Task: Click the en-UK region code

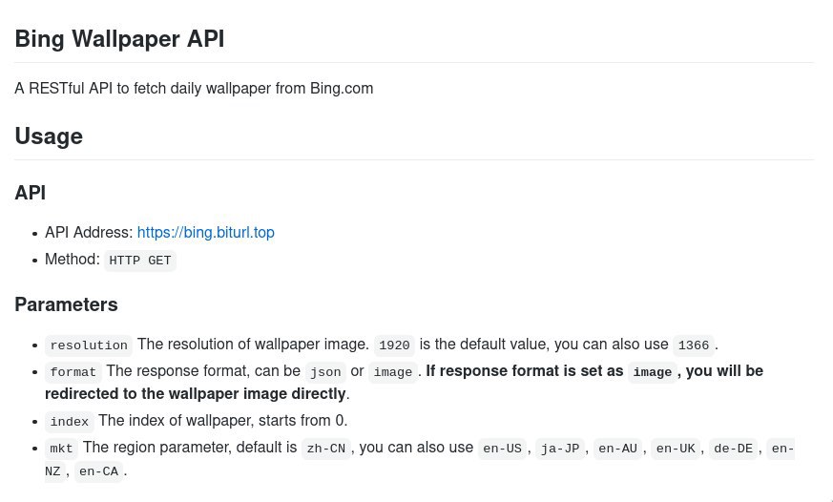Action: [x=676, y=449]
